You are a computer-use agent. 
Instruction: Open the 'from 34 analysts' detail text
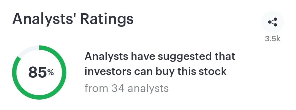coord(127,88)
